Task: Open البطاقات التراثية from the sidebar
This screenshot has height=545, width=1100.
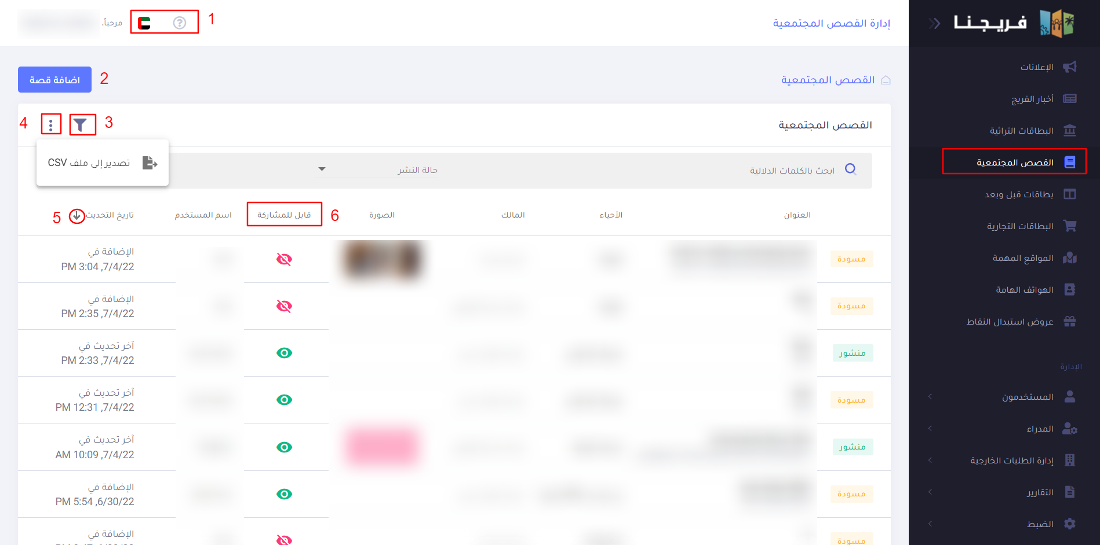Action: [x=1021, y=131]
